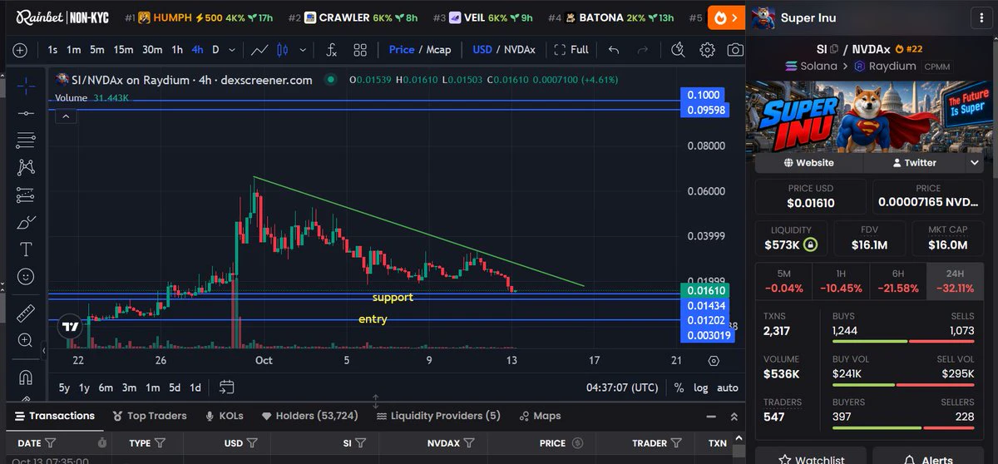This screenshot has width=998, height=464.
Task: Click the 0.1000 blue price line label
Action: [x=704, y=95]
